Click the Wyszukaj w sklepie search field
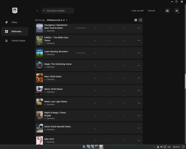Viewport: 186px width, 149px height. click(x=58, y=10)
